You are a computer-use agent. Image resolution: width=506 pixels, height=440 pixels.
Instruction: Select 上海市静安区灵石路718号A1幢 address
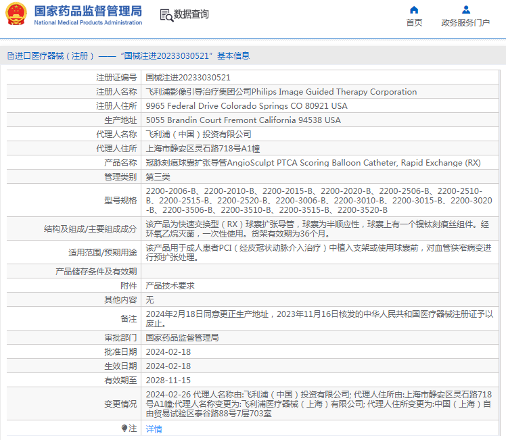(203, 149)
